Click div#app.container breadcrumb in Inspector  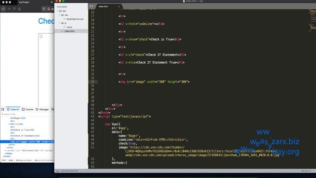click(x=24, y=160)
